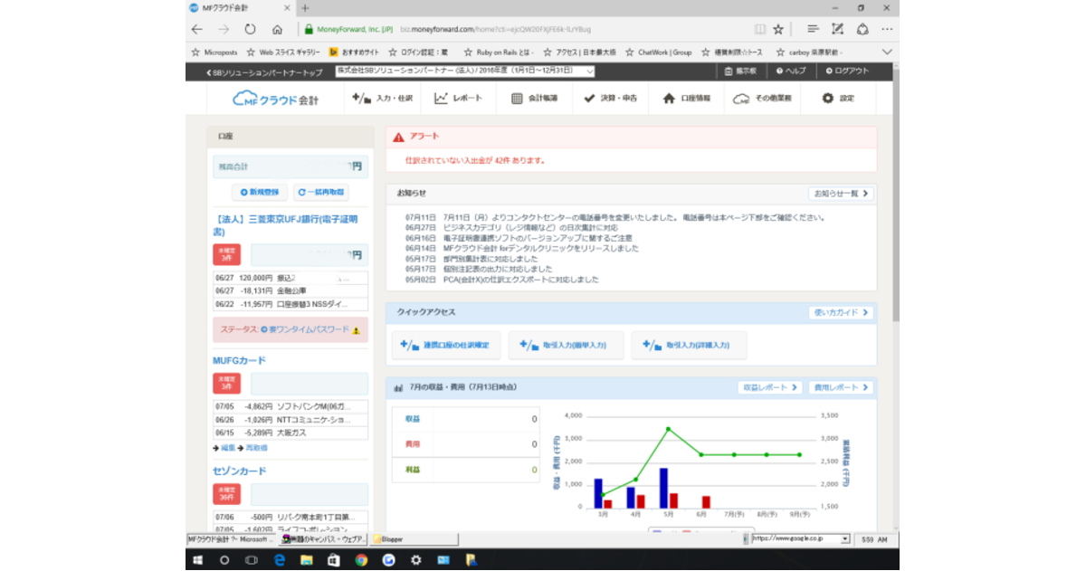
Task: Close the MFクラウド会計 browser tab
Action: coord(289,7)
